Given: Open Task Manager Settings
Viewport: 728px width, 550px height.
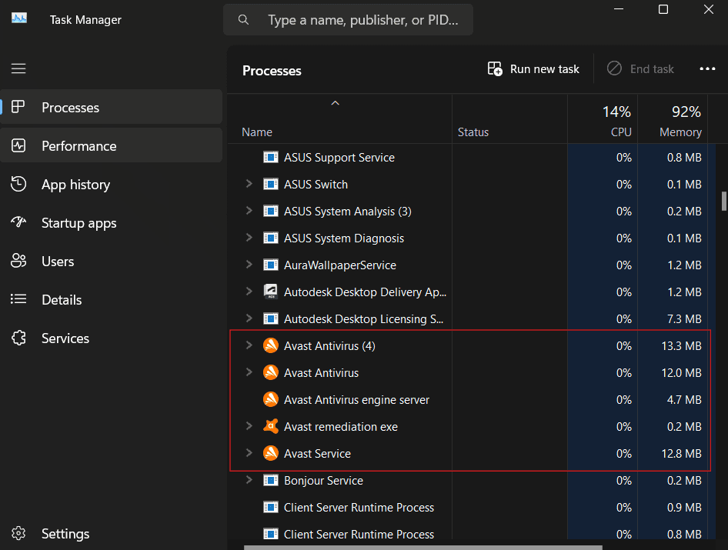Looking at the screenshot, I should 112,534.
